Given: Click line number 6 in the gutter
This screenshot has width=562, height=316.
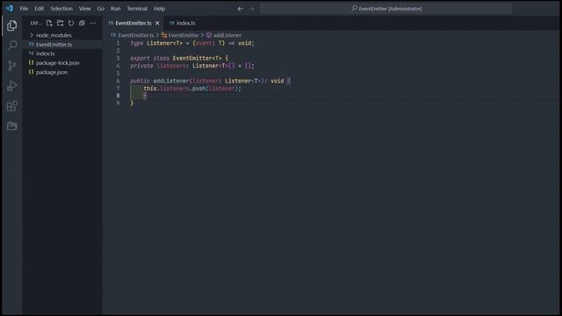Looking at the screenshot, I should coord(118,81).
